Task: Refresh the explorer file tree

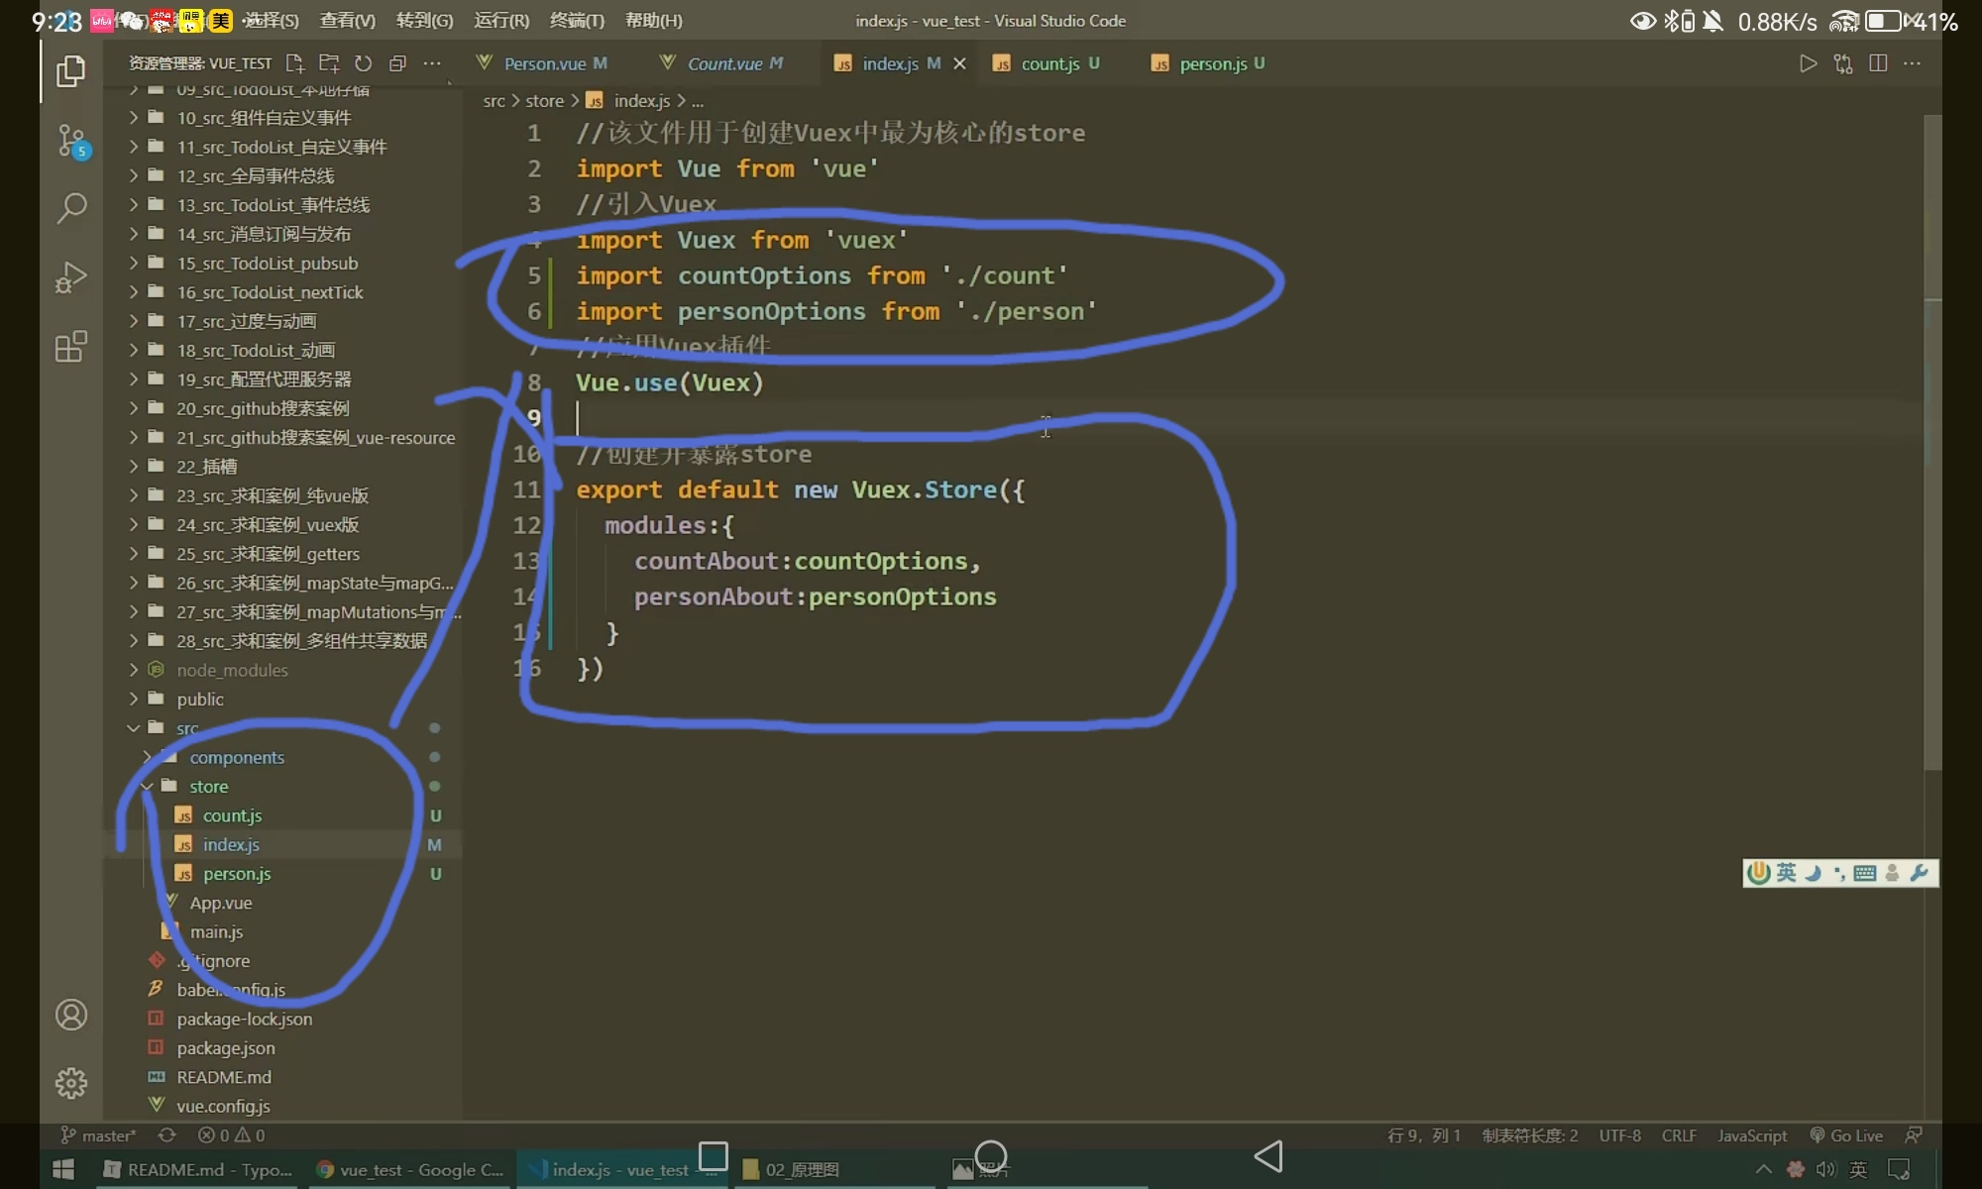Action: (x=364, y=63)
